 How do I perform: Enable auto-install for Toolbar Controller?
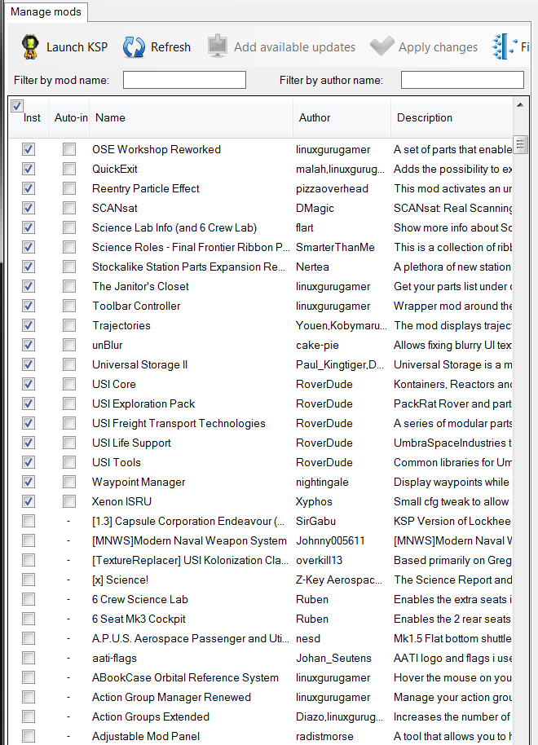(x=69, y=306)
